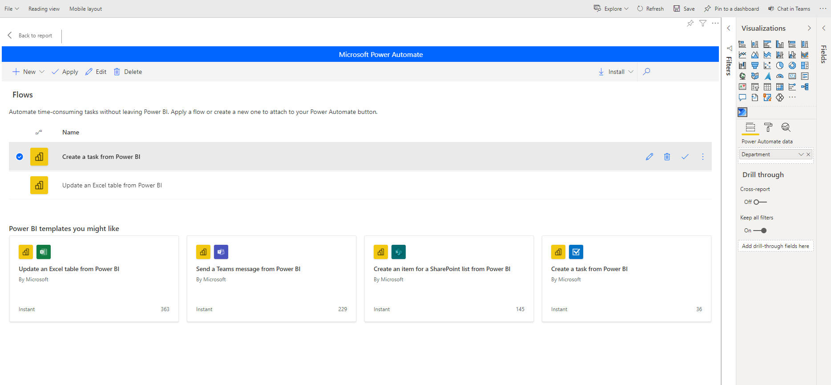The height and width of the screenshot is (385, 831).
Task: Open more options in top bar
Action: (x=823, y=8)
